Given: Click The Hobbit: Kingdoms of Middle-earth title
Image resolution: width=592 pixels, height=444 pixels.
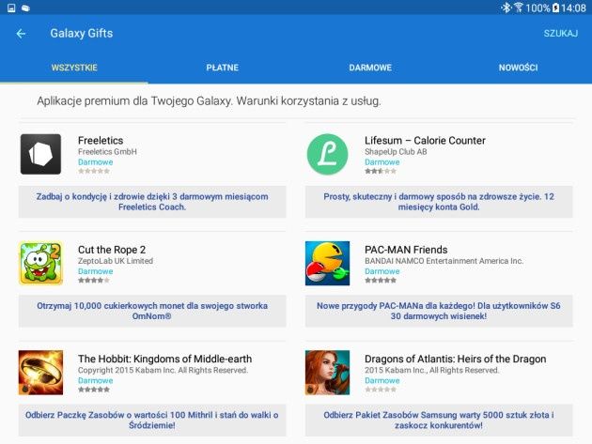Looking at the screenshot, I should pyautogui.click(x=165, y=359).
